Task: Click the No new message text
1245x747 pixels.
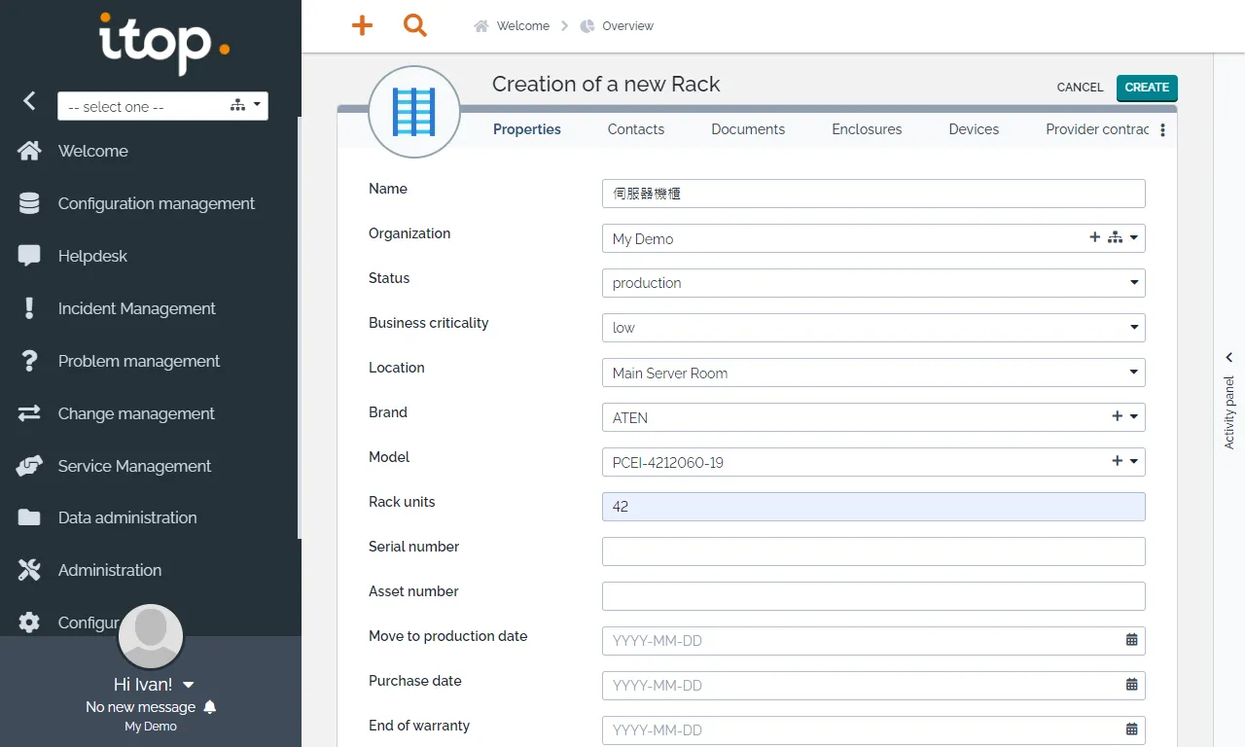Action: coord(141,707)
